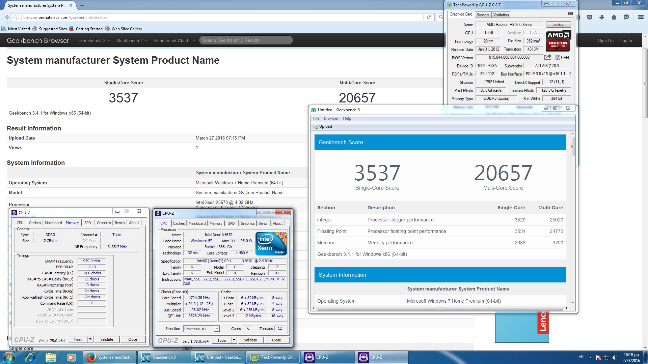The image size is (648, 364).
Task: Click the volume speaker tray icon
Action: [615, 358]
